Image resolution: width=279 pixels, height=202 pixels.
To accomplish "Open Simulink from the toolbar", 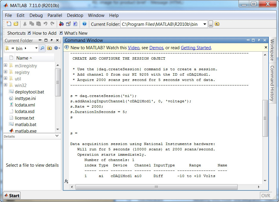I will click(x=62, y=24).
